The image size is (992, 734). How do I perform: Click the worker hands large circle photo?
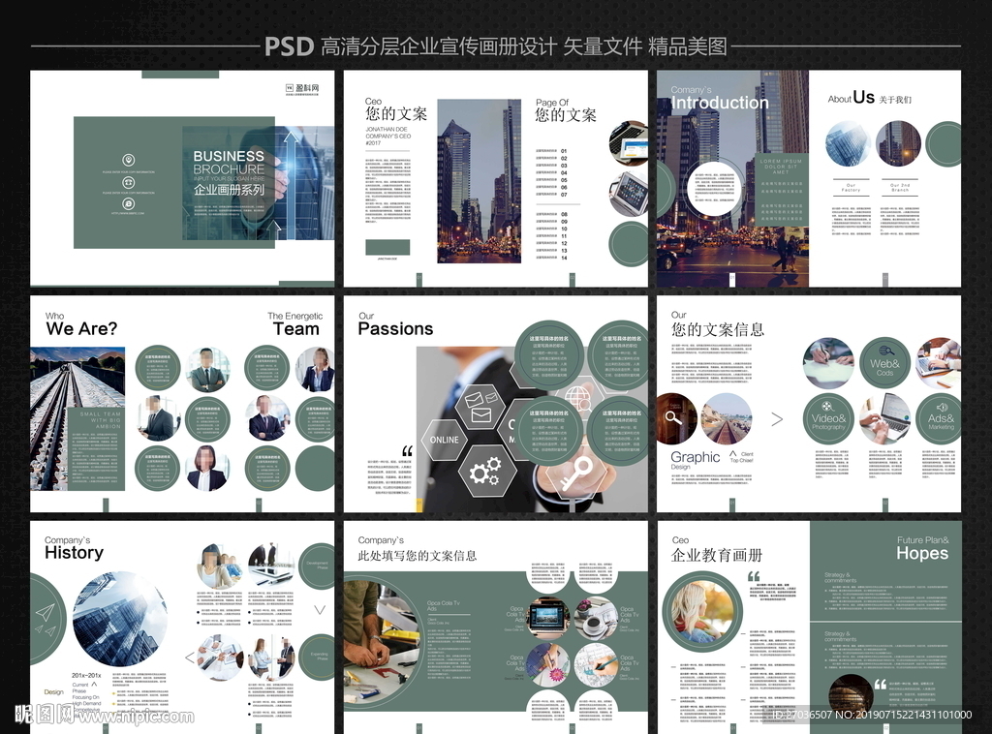point(380,643)
